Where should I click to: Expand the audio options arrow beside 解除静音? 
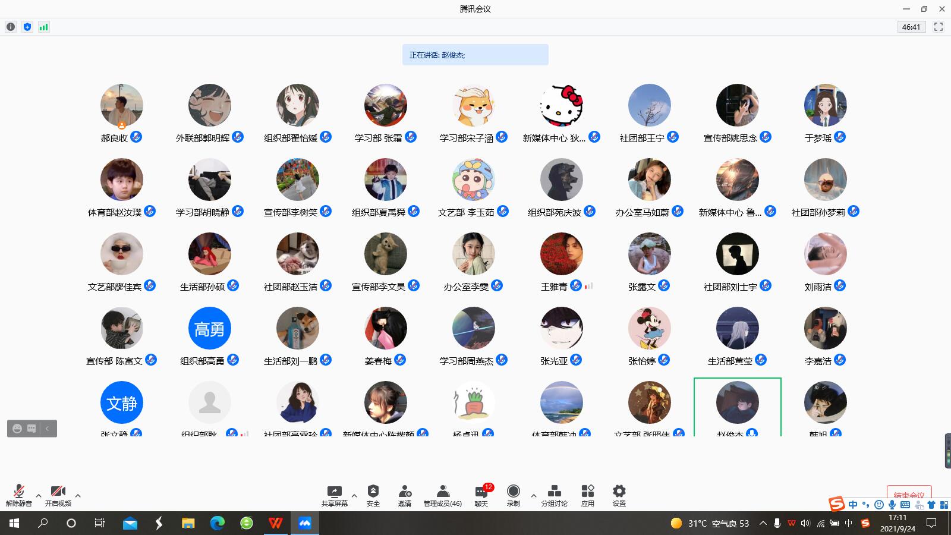tap(39, 495)
